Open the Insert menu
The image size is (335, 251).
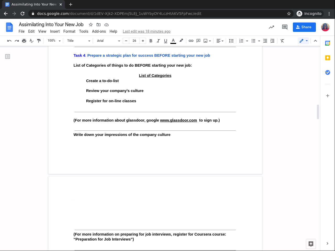point(55,31)
